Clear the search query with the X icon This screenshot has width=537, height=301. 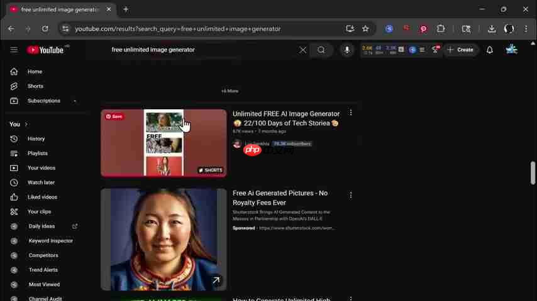point(302,50)
